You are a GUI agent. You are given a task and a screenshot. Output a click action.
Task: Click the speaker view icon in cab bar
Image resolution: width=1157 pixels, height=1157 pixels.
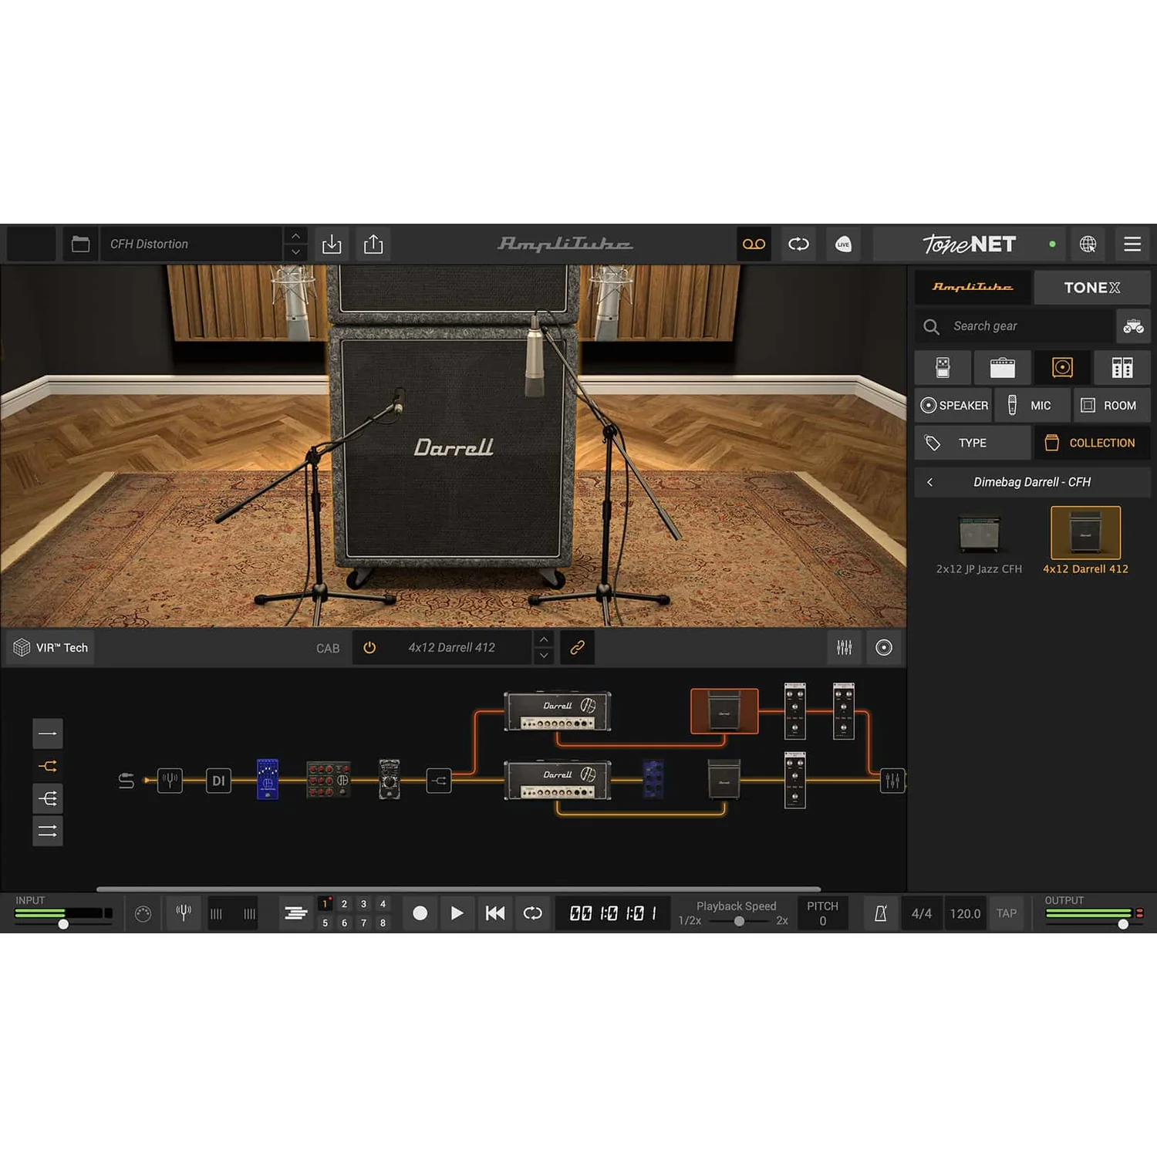tap(884, 648)
